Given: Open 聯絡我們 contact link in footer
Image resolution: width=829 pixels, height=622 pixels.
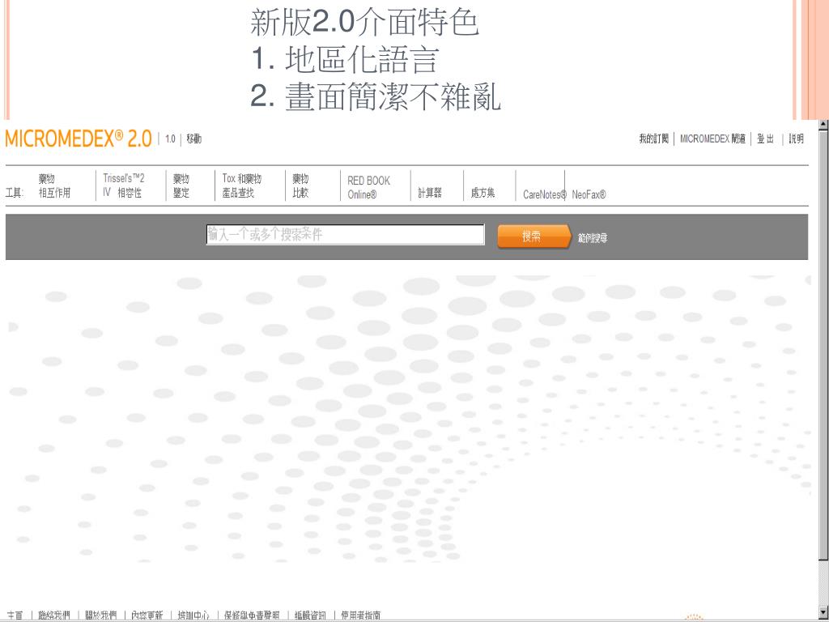Looking at the screenshot, I should [54, 616].
